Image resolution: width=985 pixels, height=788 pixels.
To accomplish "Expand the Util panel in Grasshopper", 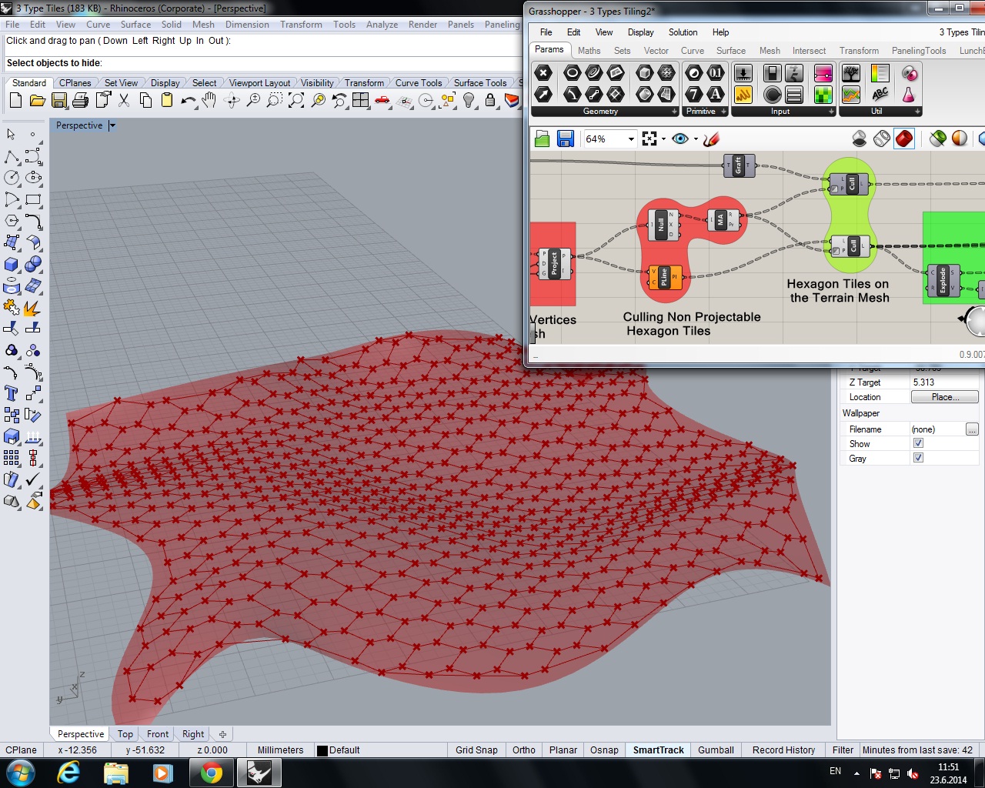I will click(x=917, y=112).
